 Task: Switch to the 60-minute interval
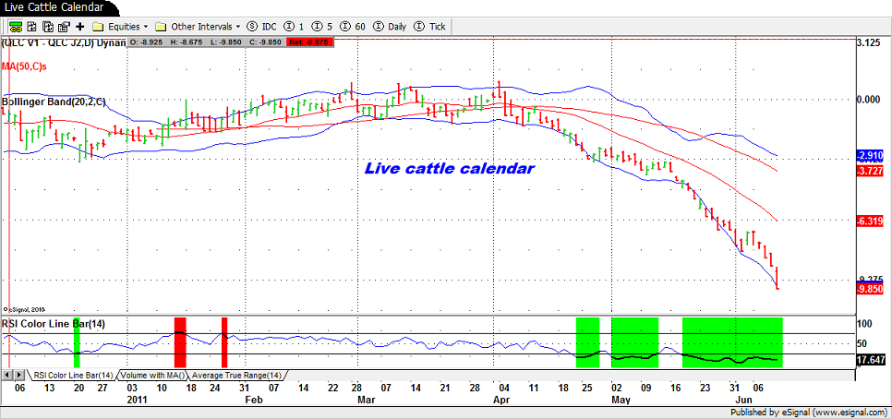point(352,27)
